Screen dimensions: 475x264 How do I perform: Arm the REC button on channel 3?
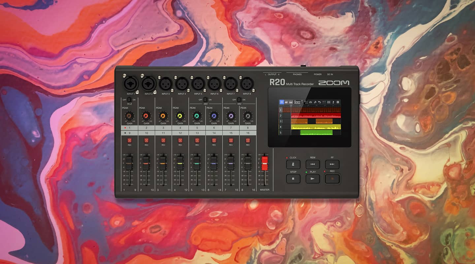pos(163,140)
